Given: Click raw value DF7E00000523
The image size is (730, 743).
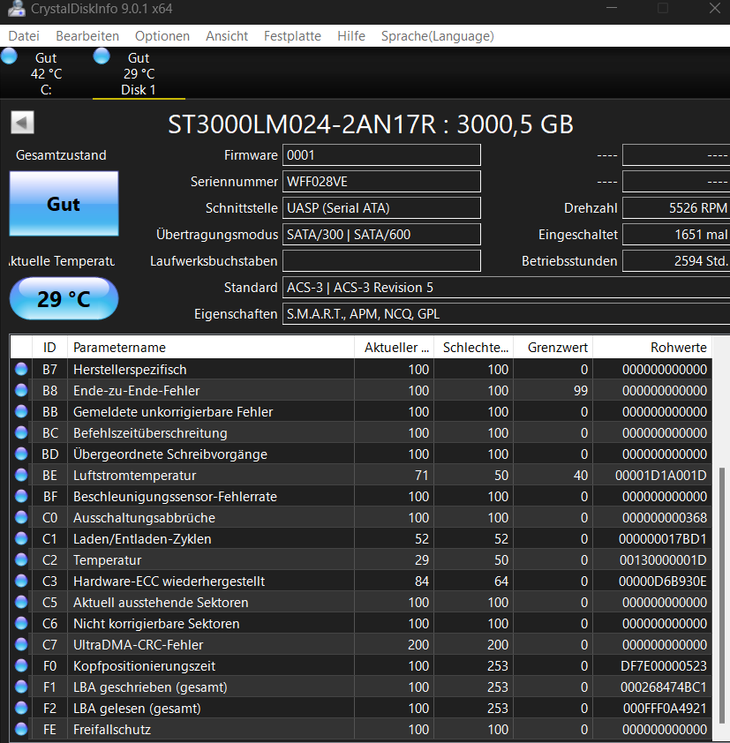Looking at the screenshot, I should (664, 665).
